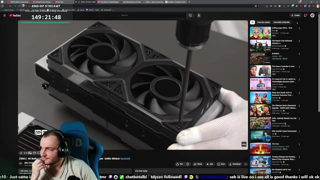The width and height of the screenshot is (320, 180).
Task: Open the YouTube account avatar menu
Action: coord(312,15)
